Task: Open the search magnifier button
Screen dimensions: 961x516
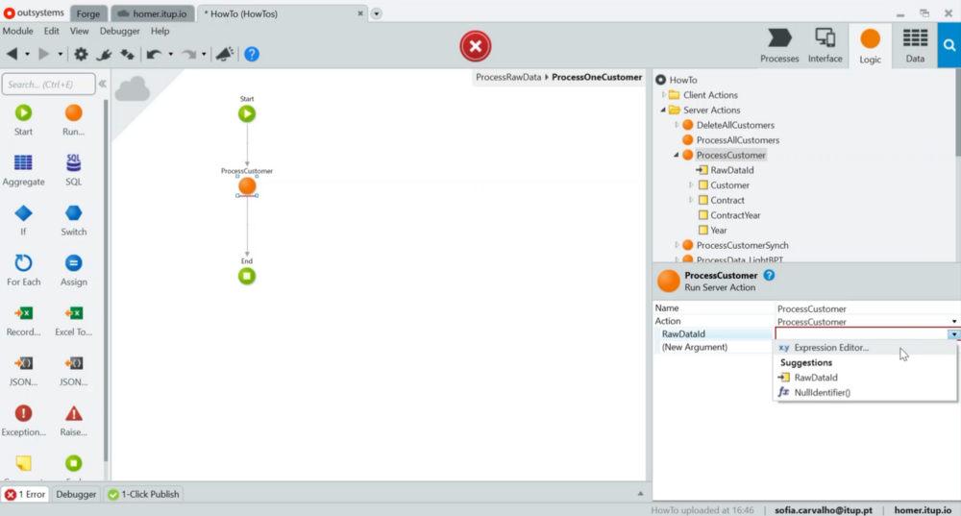Action: tap(949, 45)
